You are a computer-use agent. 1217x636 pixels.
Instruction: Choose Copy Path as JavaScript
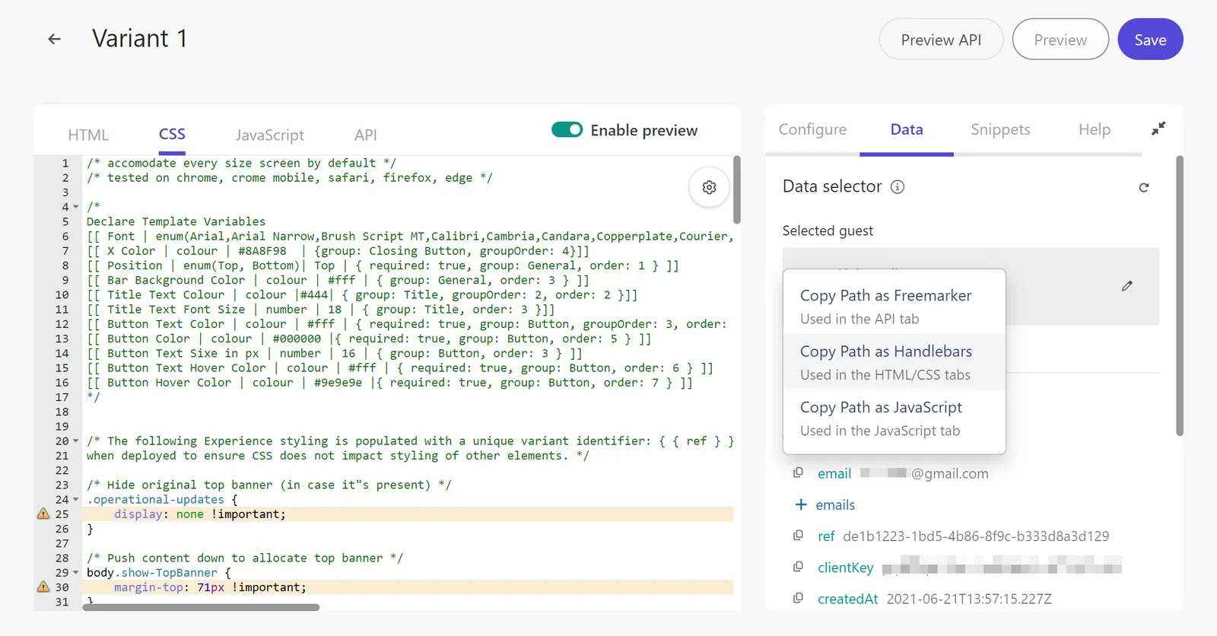[x=894, y=418]
